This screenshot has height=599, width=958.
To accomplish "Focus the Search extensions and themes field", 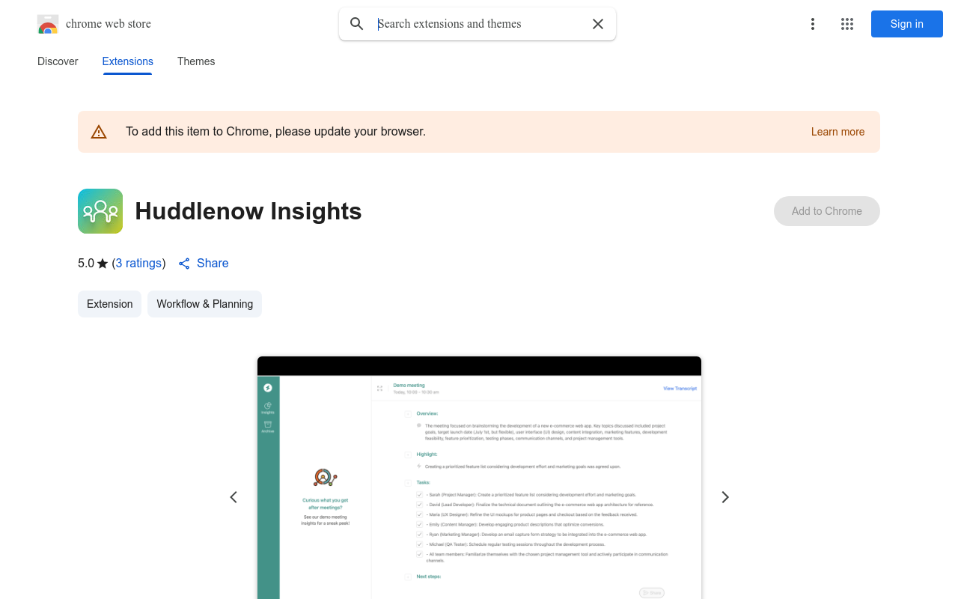I will [x=479, y=24].
